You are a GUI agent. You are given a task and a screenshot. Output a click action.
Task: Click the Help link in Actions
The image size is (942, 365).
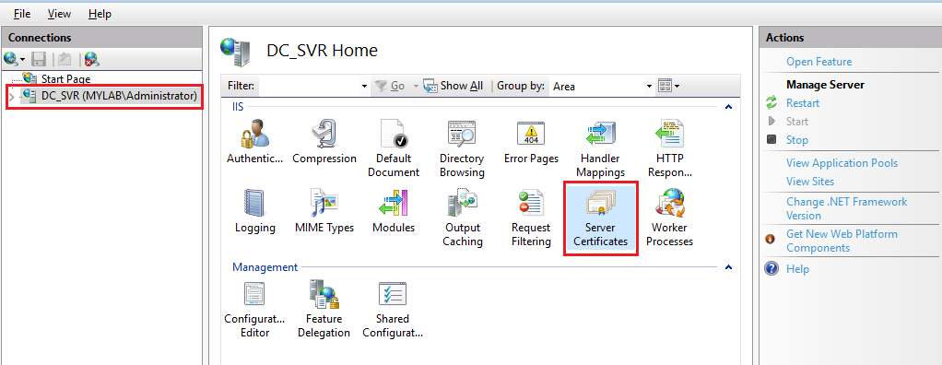pos(798,268)
